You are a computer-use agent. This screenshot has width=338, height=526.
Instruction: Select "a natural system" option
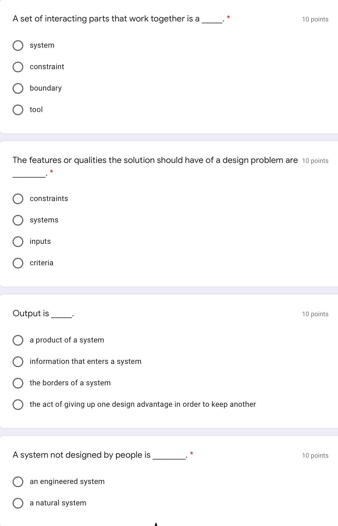click(18, 503)
